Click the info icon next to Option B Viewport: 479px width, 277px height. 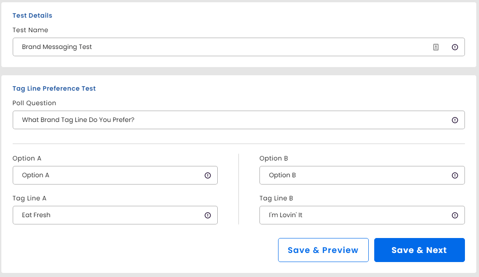tap(455, 175)
